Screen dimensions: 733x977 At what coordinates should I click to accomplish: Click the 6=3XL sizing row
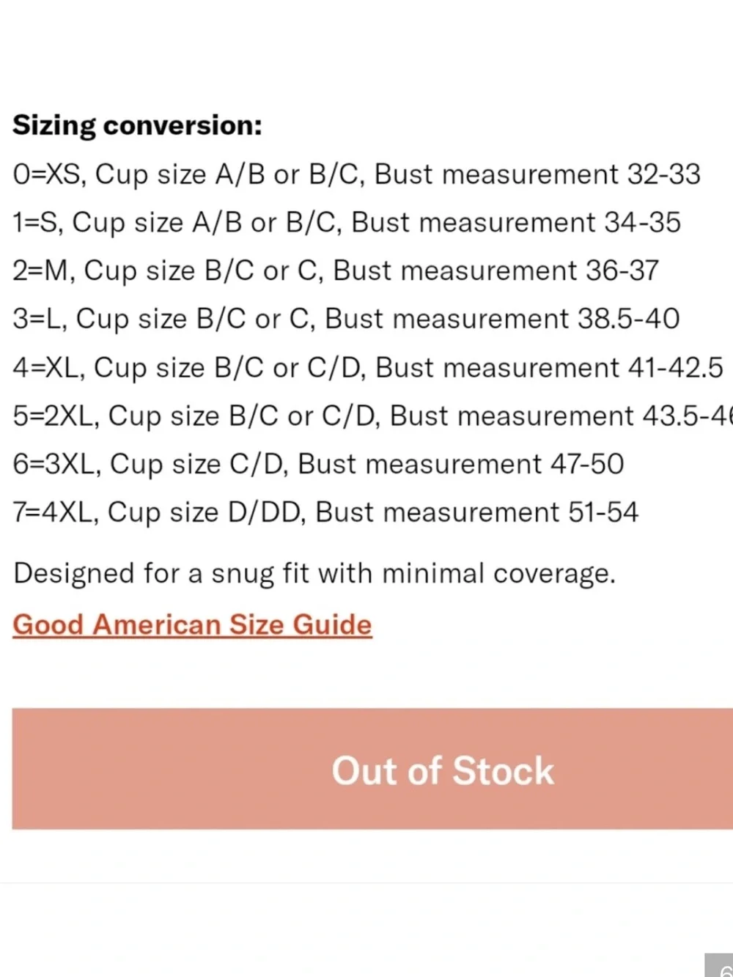tap(318, 465)
